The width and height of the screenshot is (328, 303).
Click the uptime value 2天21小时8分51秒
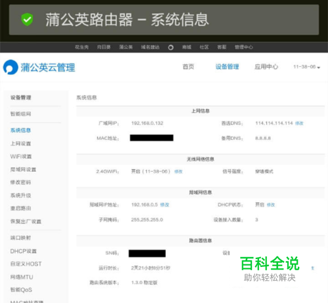(151, 268)
